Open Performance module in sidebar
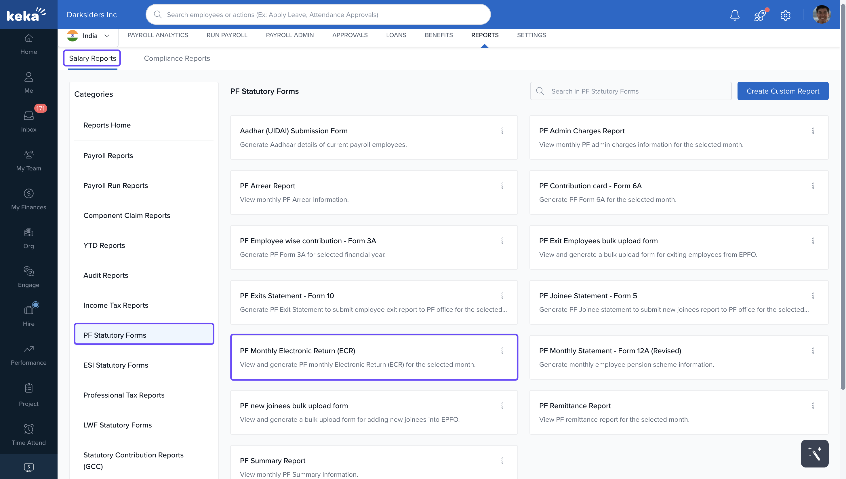Viewport: 846px width, 479px height. (x=28, y=355)
